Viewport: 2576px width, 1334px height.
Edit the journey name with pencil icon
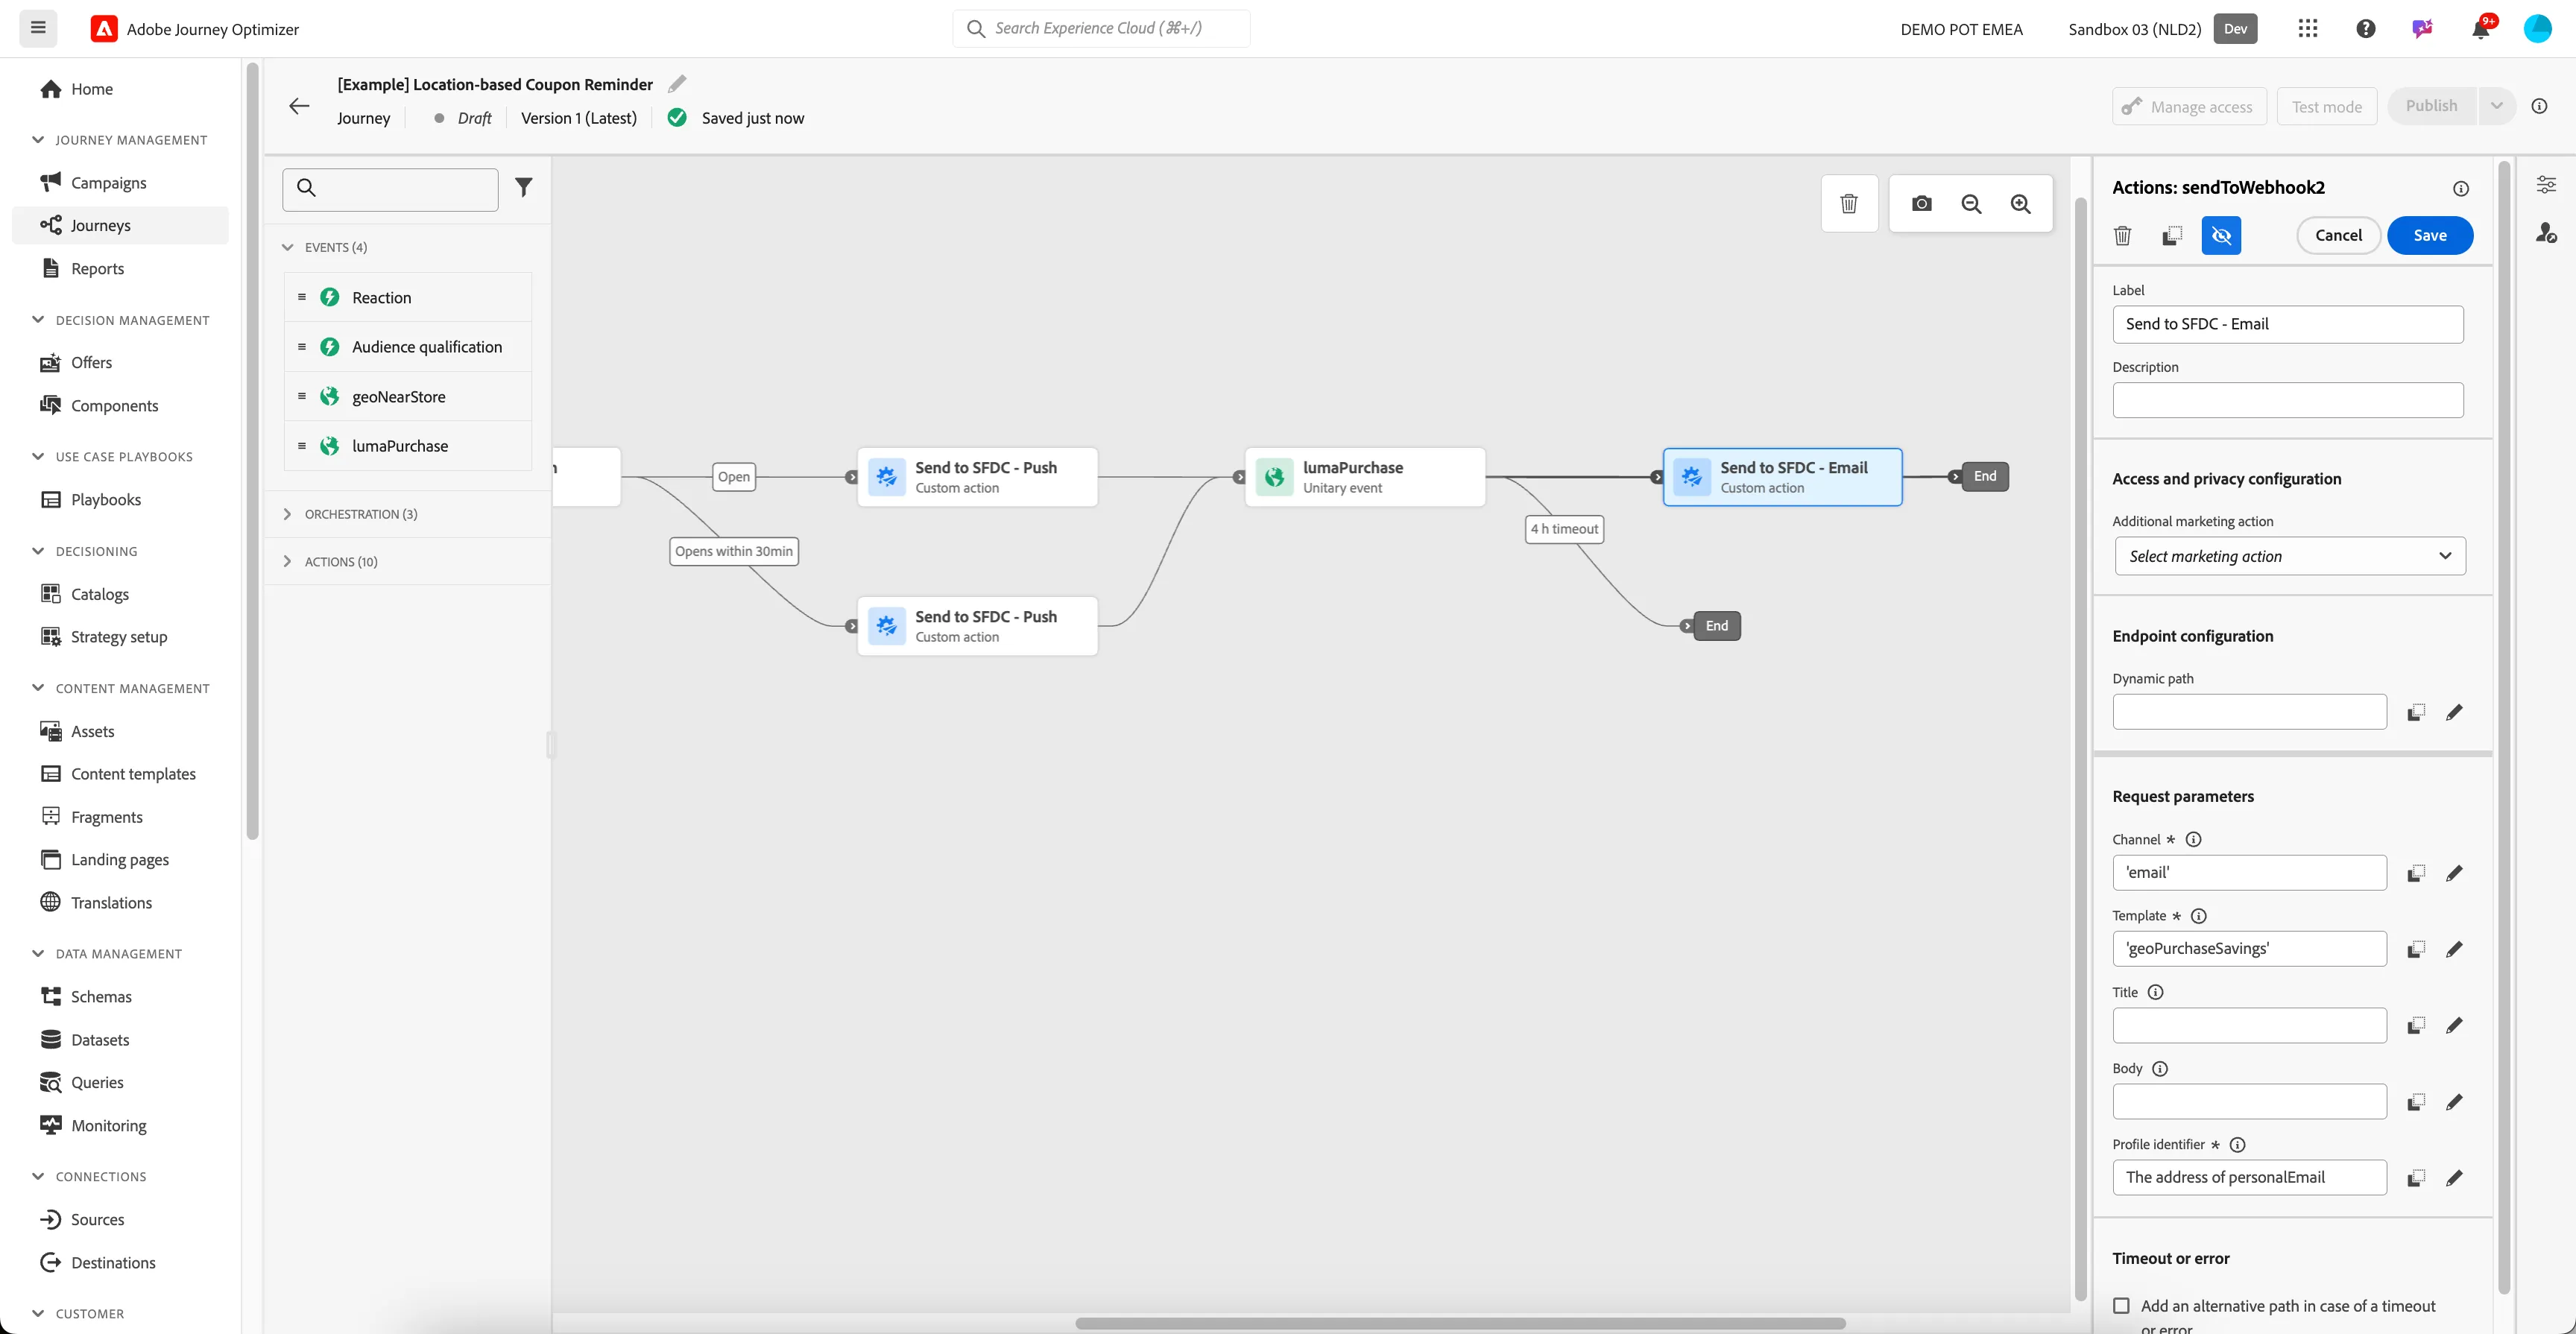[677, 84]
